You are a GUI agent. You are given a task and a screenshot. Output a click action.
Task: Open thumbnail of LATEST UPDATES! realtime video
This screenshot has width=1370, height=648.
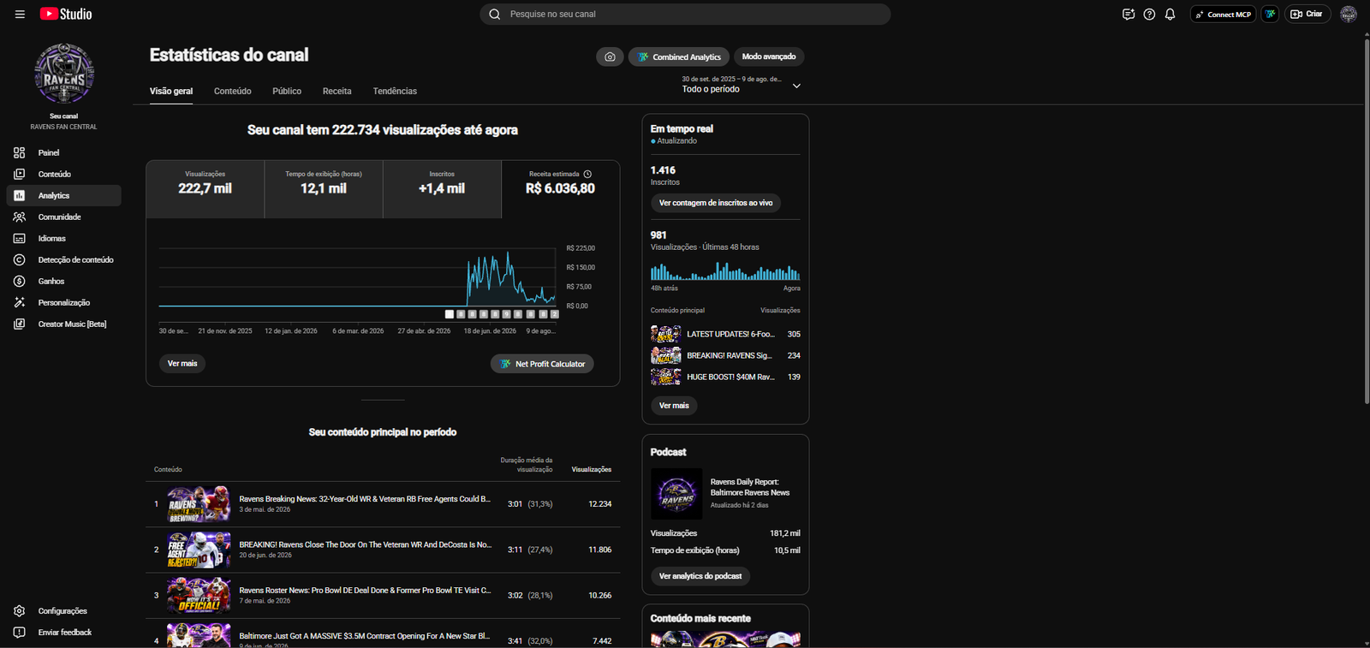coord(666,335)
